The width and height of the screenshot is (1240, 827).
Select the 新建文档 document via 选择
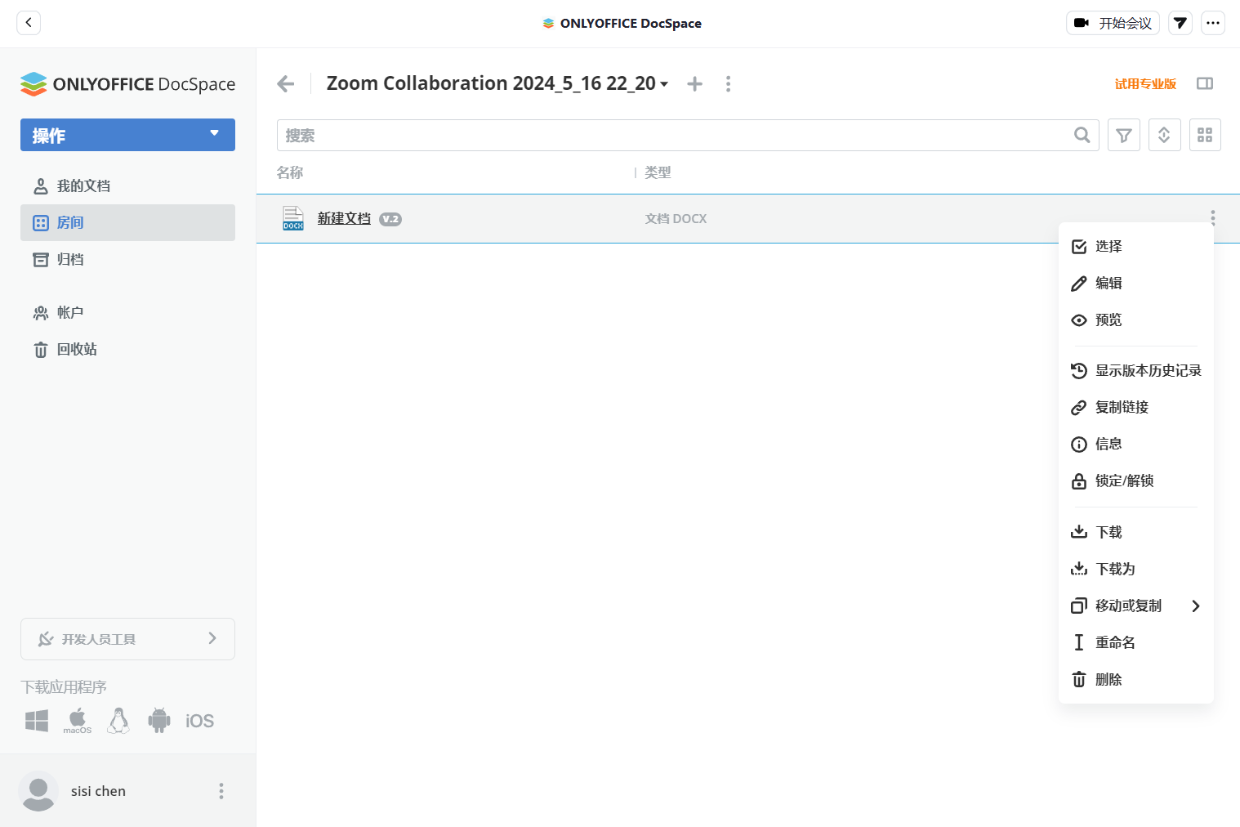click(x=1108, y=246)
